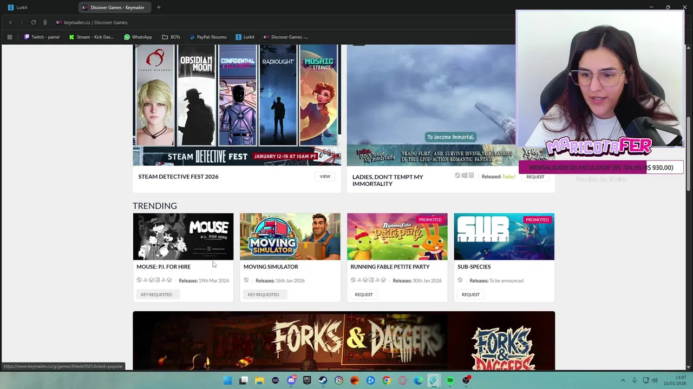Open the apps grid icon in bookmarks bar

(x=9, y=37)
